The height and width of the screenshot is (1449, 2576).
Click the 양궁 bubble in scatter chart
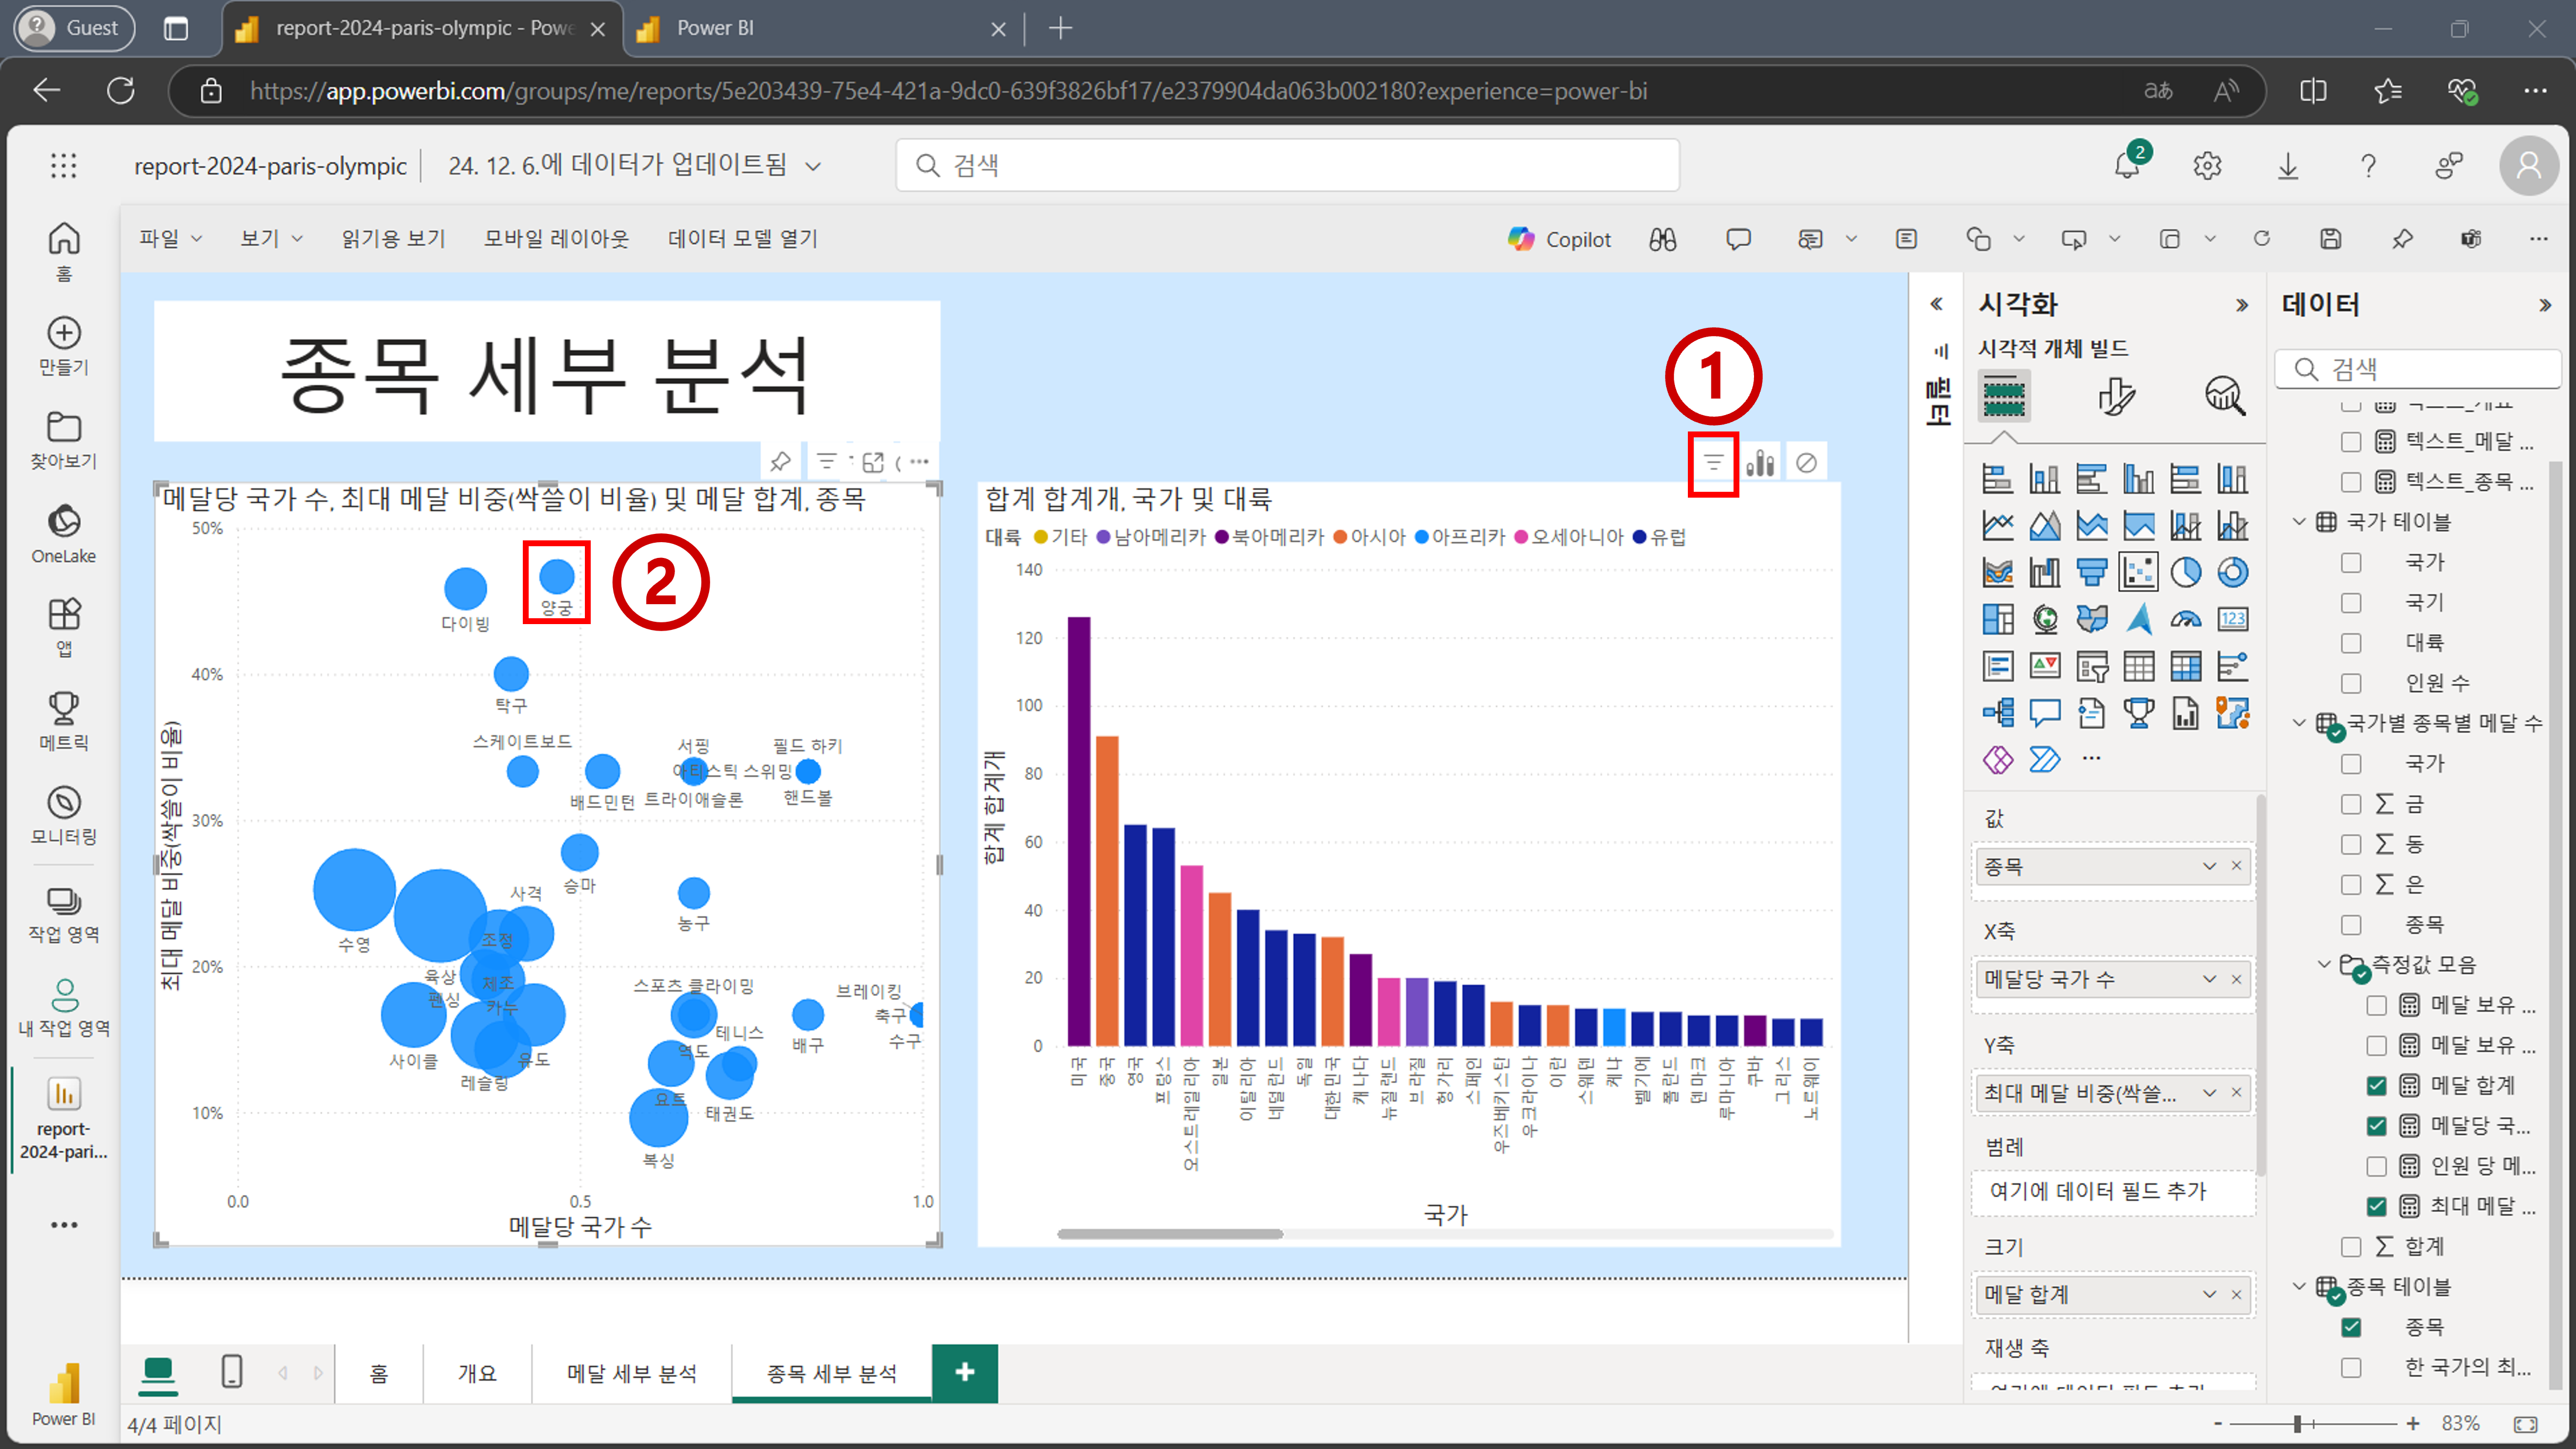[x=557, y=576]
